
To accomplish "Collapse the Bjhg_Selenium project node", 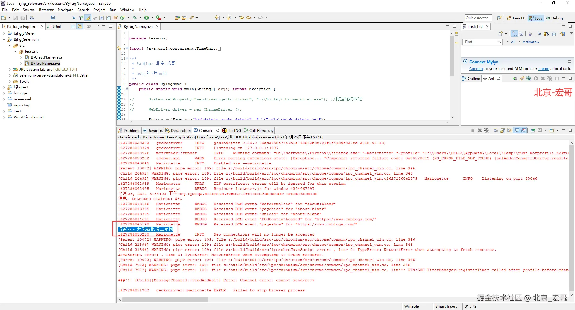I will (x=4, y=39).
